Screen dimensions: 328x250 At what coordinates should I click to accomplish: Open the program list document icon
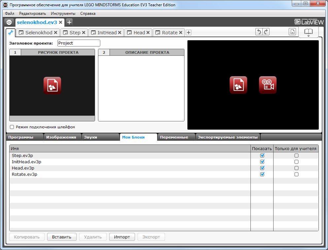click(292, 32)
